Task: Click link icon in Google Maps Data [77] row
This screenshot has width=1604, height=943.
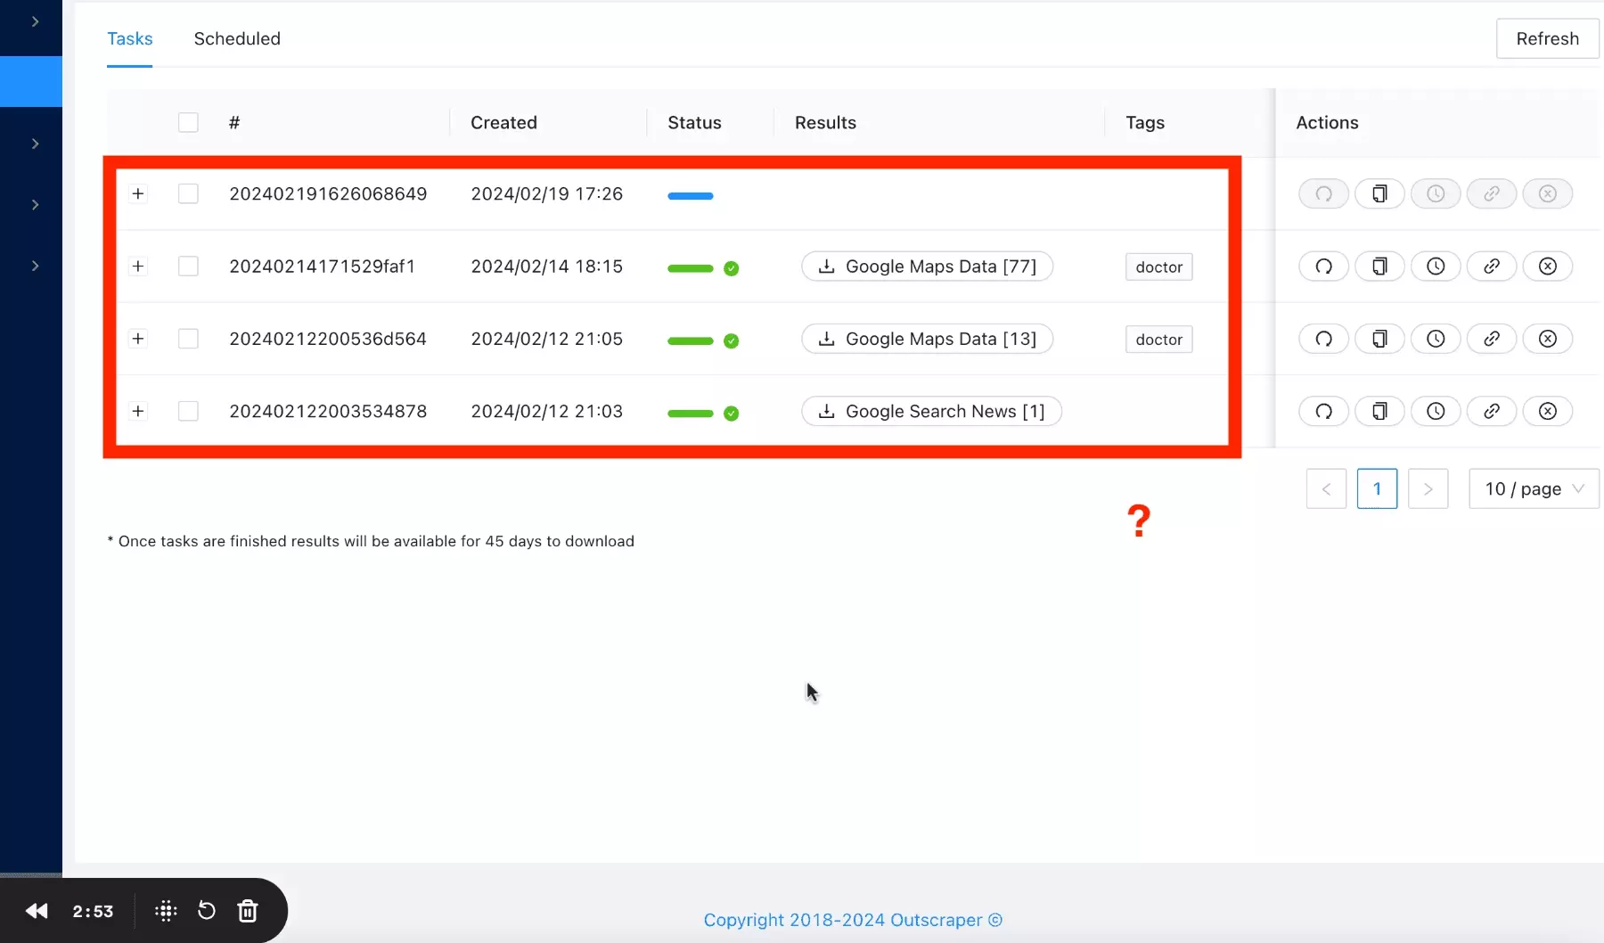Action: tap(1492, 266)
